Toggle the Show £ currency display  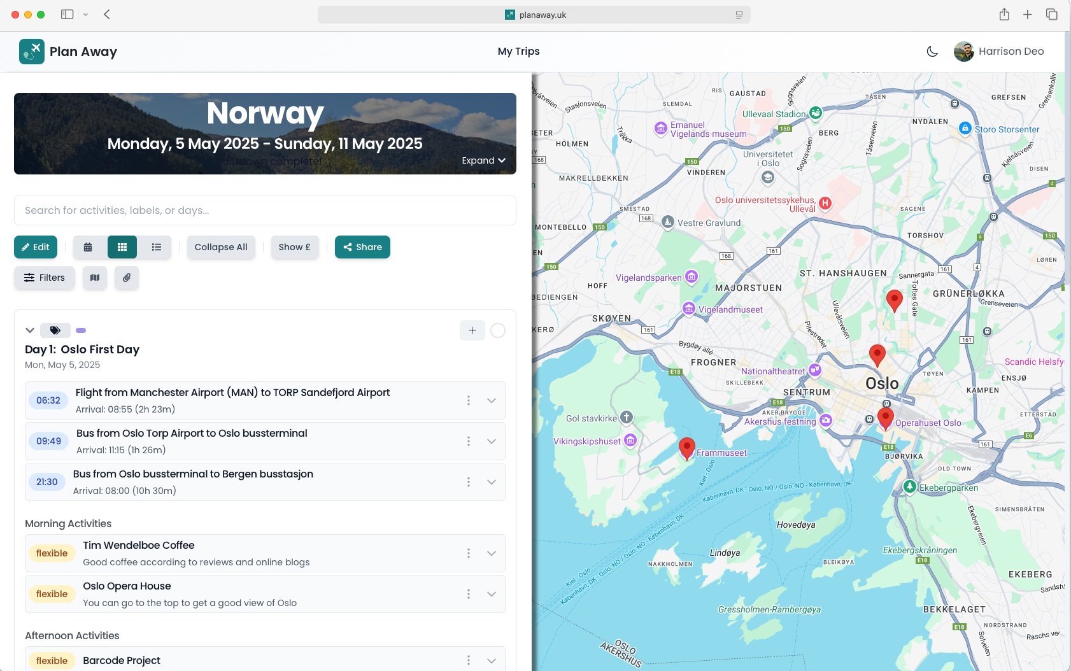tap(295, 247)
